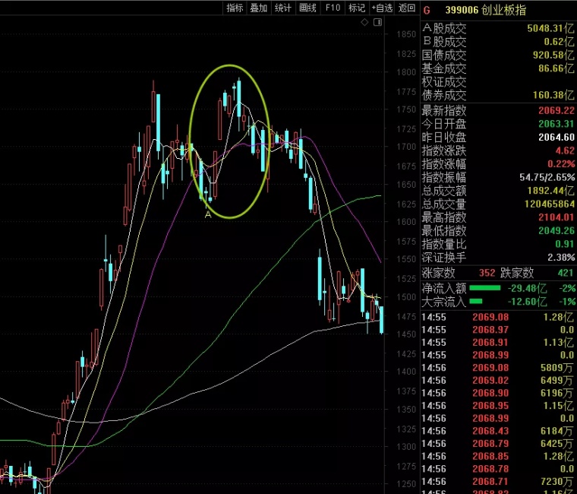Viewport: 577px width, 494px height.
Task: Select 最低指数 value 2049.26
Action: (x=556, y=231)
